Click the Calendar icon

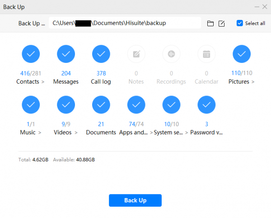[206, 54]
